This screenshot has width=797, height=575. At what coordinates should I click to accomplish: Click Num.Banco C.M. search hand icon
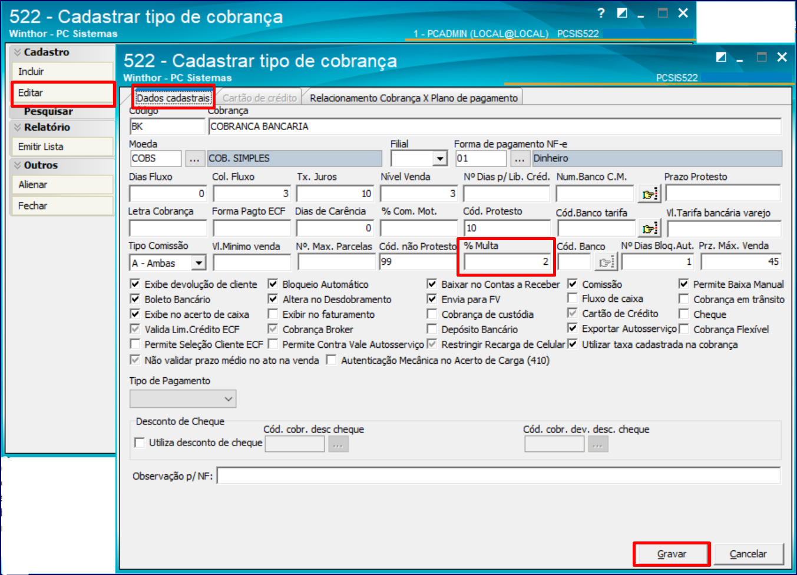[x=650, y=193]
